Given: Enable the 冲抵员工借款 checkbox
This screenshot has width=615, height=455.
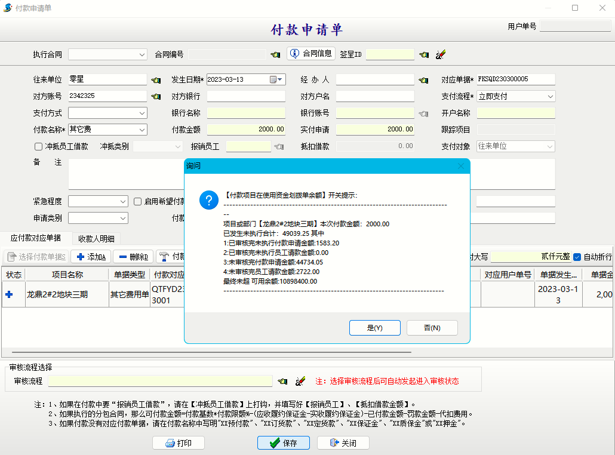Looking at the screenshot, I should click(x=39, y=146).
